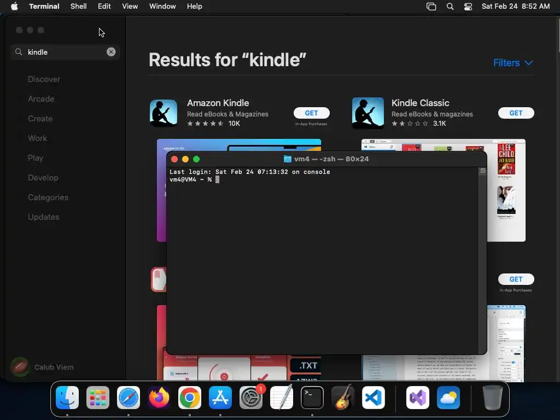Go to Create in App Store sidebar
The height and width of the screenshot is (420, 560).
[x=40, y=119]
